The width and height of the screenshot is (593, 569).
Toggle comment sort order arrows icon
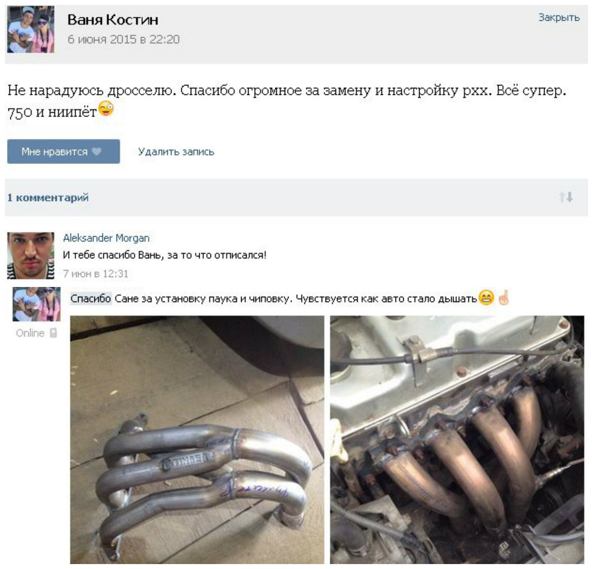point(566,197)
